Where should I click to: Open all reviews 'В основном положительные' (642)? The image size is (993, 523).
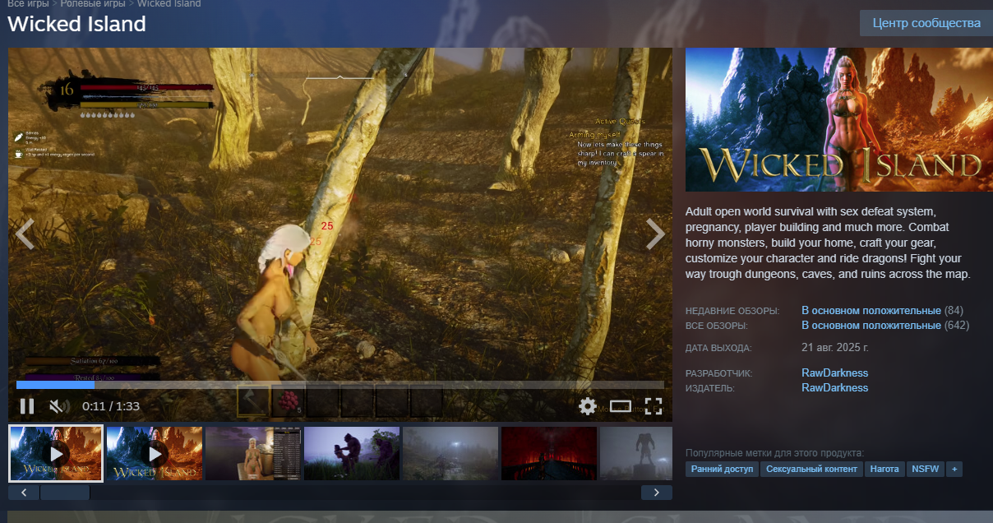871,326
